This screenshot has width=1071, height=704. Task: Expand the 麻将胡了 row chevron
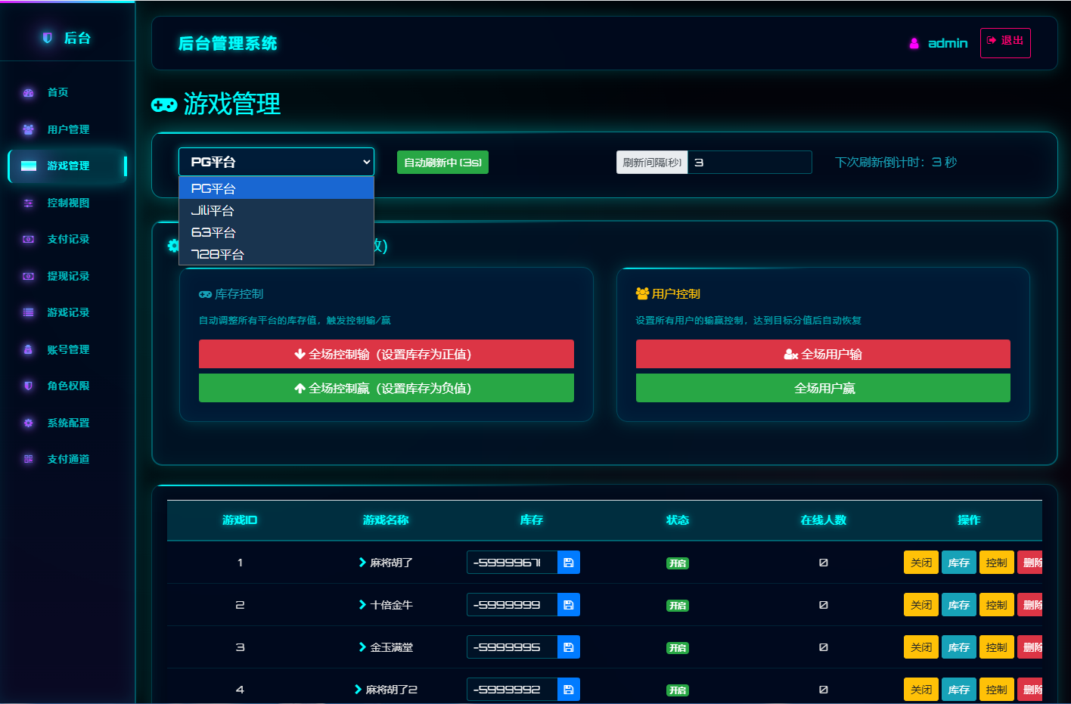click(x=362, y=563)
